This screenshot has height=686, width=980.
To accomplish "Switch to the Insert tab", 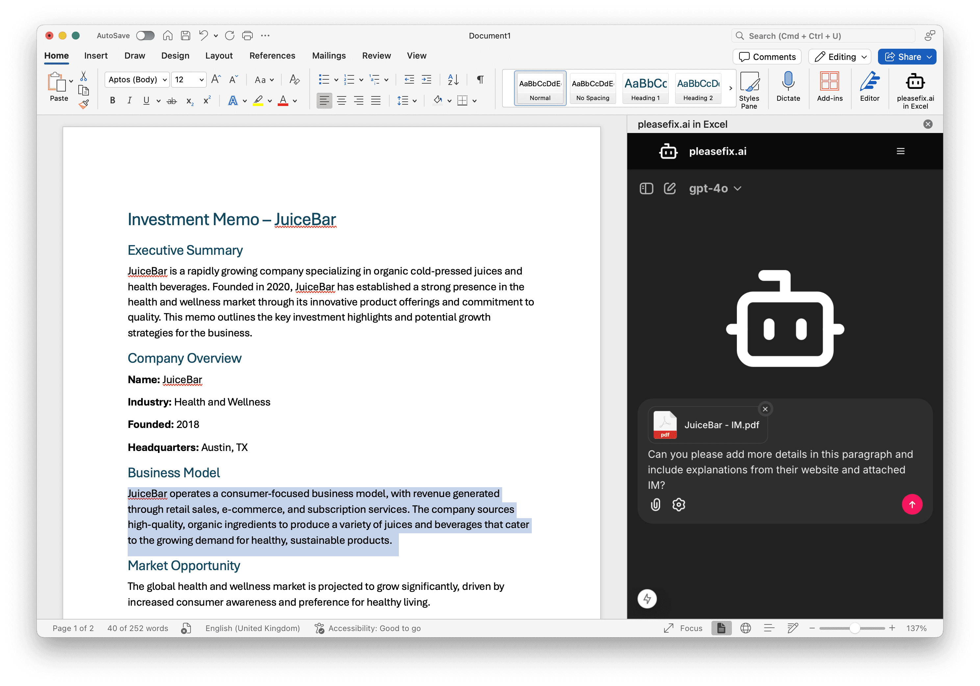I will click(96, 56).
